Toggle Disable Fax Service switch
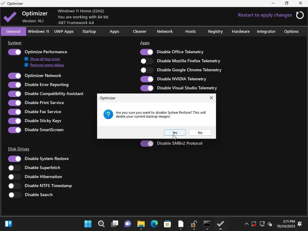Viewport: 308px width, 231px height. [x=14, y=112]
